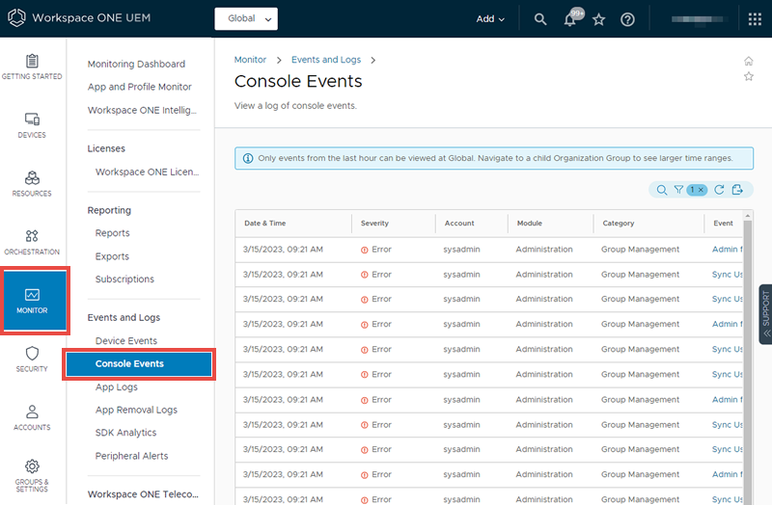Select the Licenses heading

(x=106, y=148)
